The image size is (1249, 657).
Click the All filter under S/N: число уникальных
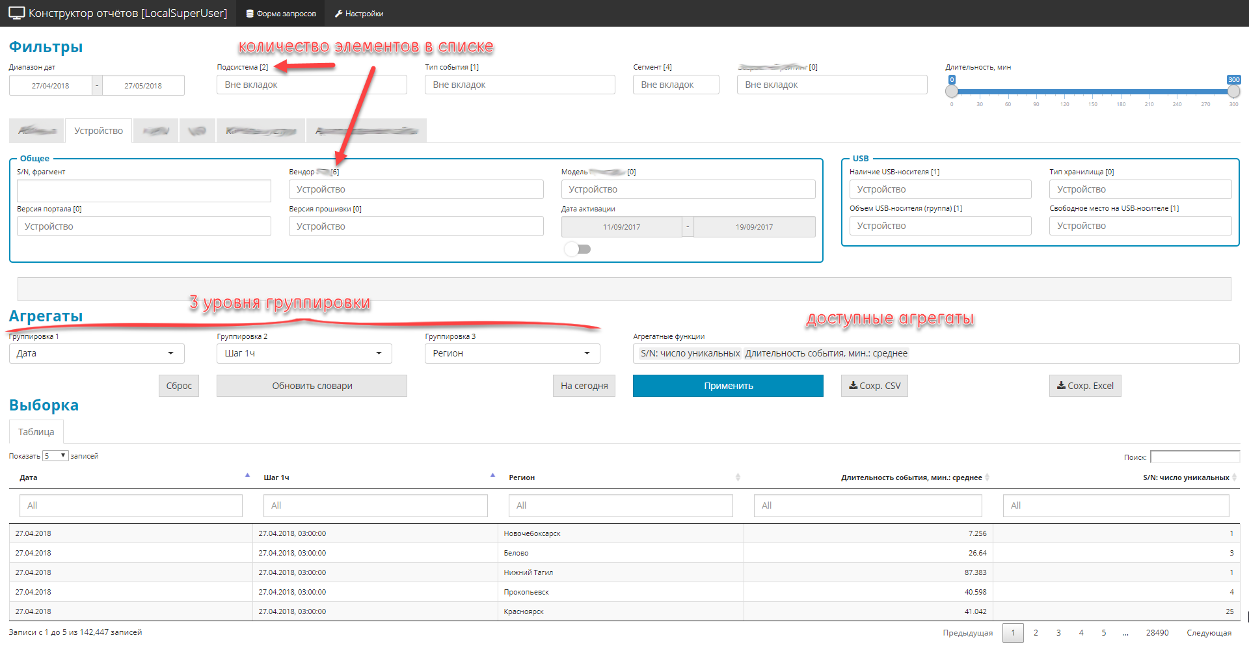click(1116, 505)
